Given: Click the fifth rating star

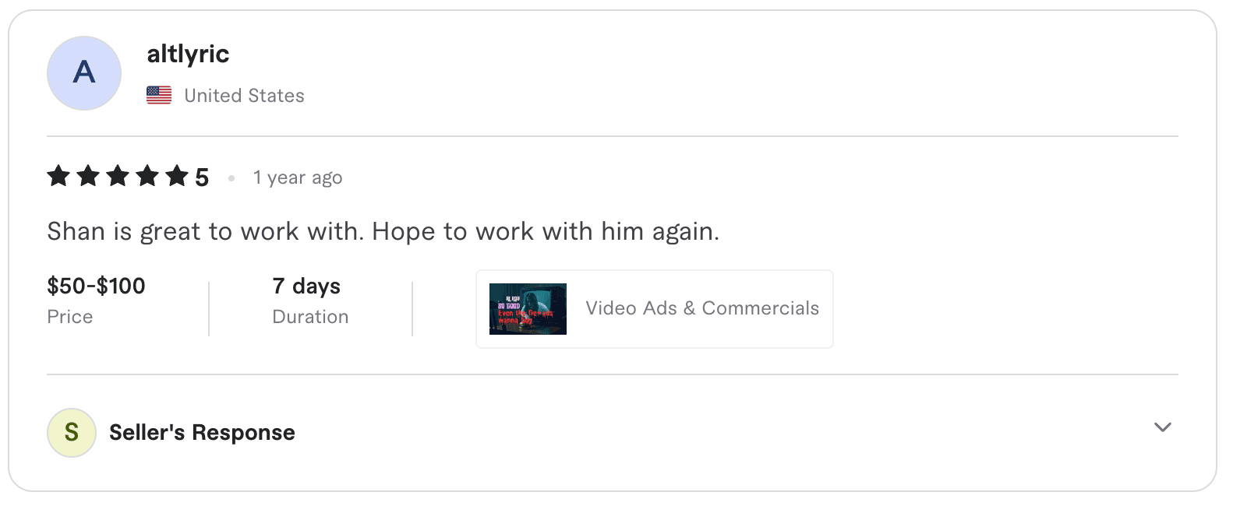Looking at the screenshot, I should coord(177,176).
